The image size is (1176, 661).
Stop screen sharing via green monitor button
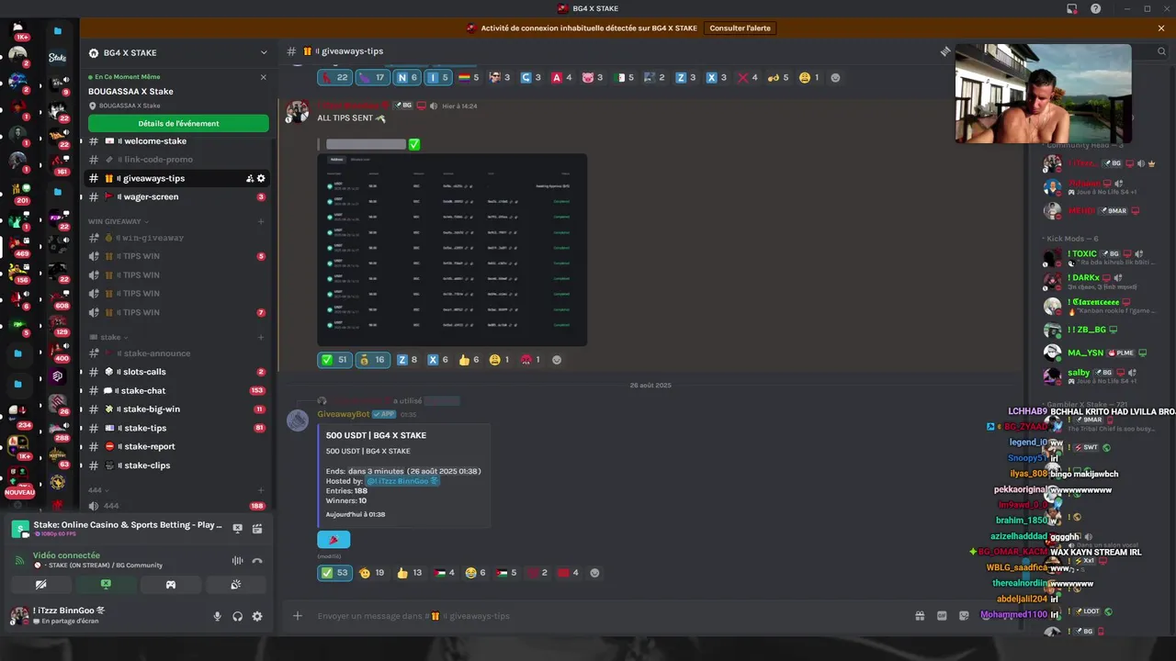coord(106,584)
